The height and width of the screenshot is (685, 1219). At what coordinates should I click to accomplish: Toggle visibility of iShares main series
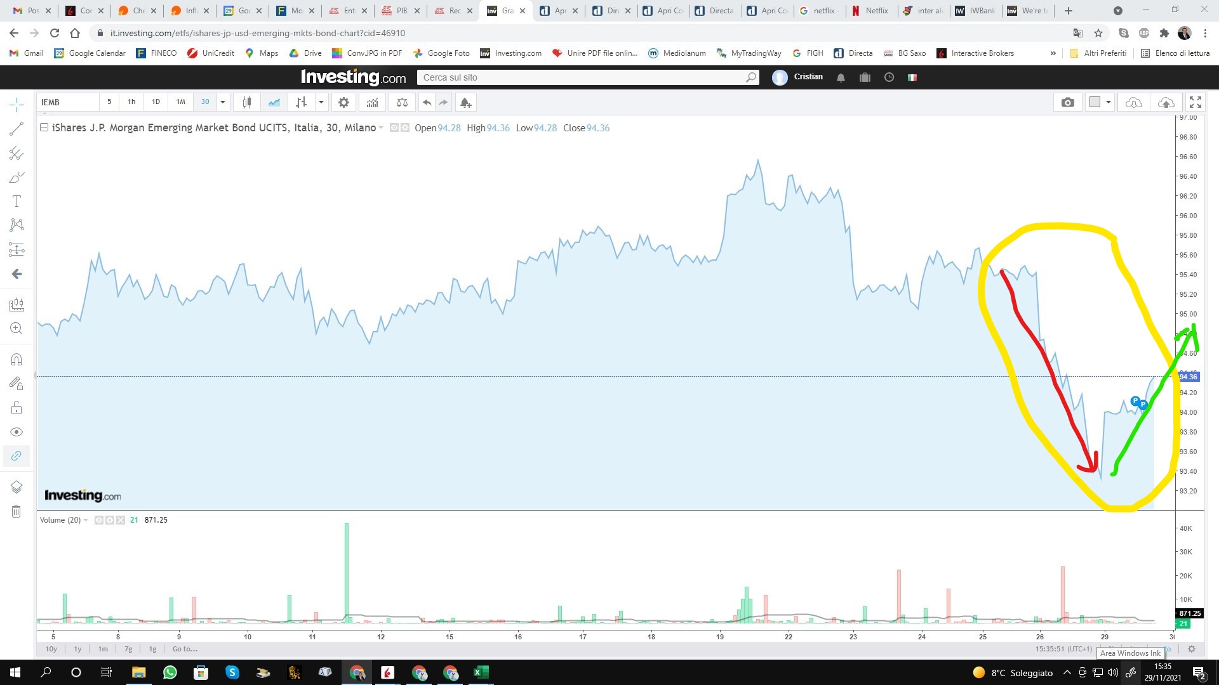point(394,127)
